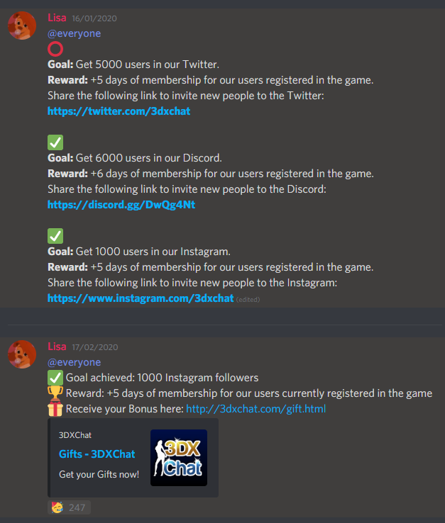
Task: Open the twitter.com/3dxchat link
Action: pyautogui.click(x=119, y=111)
